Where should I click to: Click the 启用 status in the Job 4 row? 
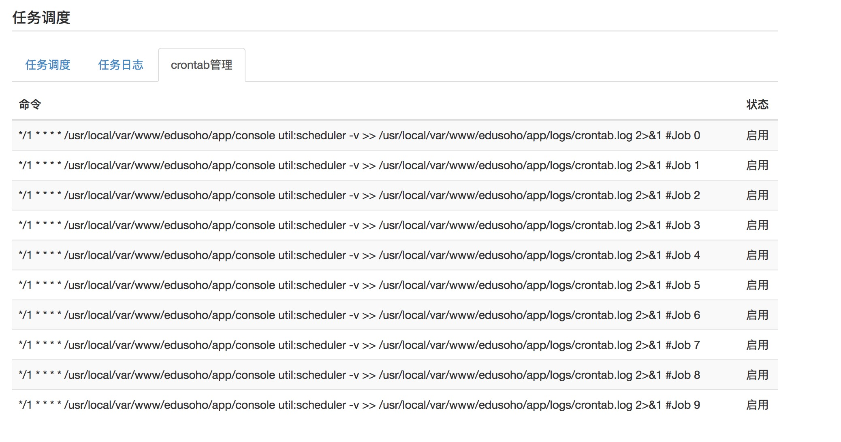pos(757,255)
